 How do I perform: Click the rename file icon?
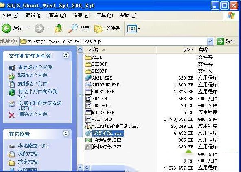click(x=12, y=68)
